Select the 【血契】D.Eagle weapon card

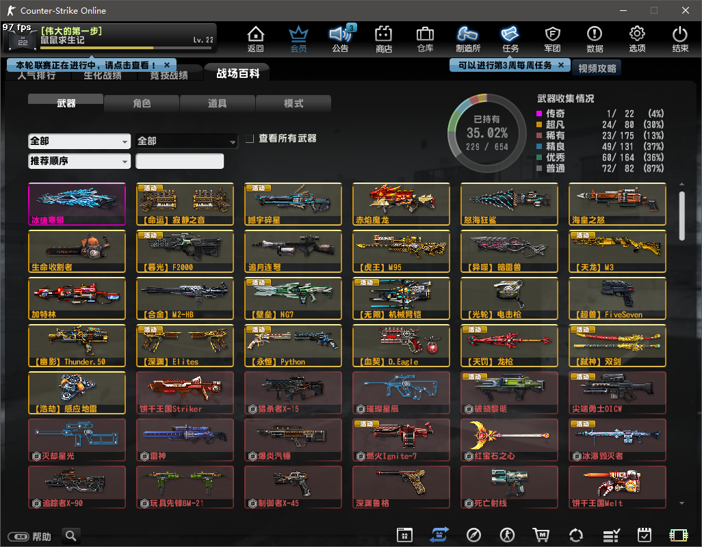(401, 346)
